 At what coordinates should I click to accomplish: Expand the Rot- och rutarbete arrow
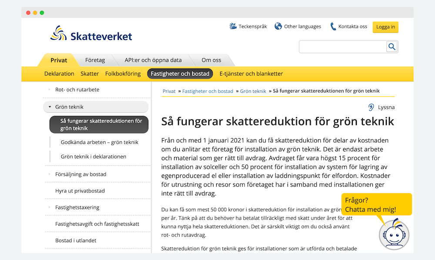[x=50, y=89]
